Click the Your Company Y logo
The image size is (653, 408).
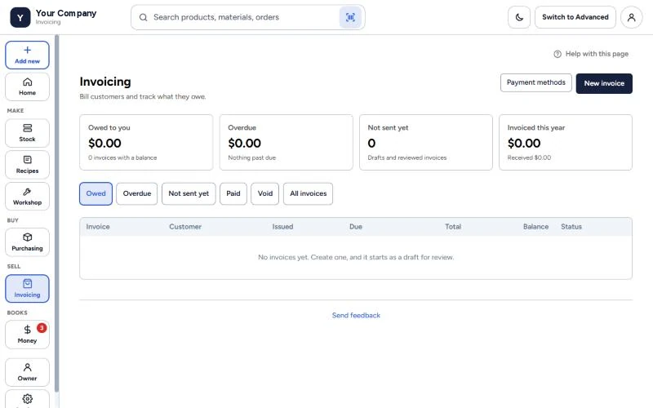(20, 17)
